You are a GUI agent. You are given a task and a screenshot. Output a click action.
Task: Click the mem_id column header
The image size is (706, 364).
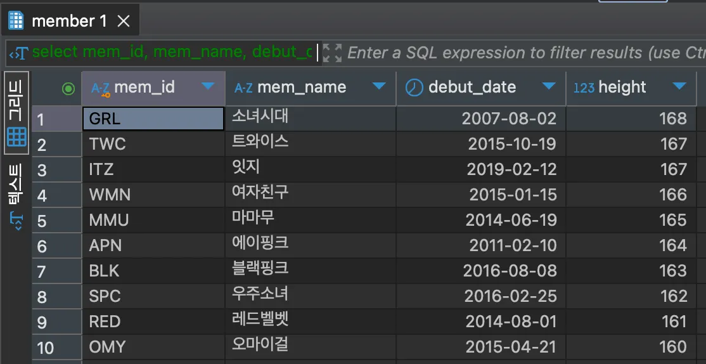tap(153, 88)
